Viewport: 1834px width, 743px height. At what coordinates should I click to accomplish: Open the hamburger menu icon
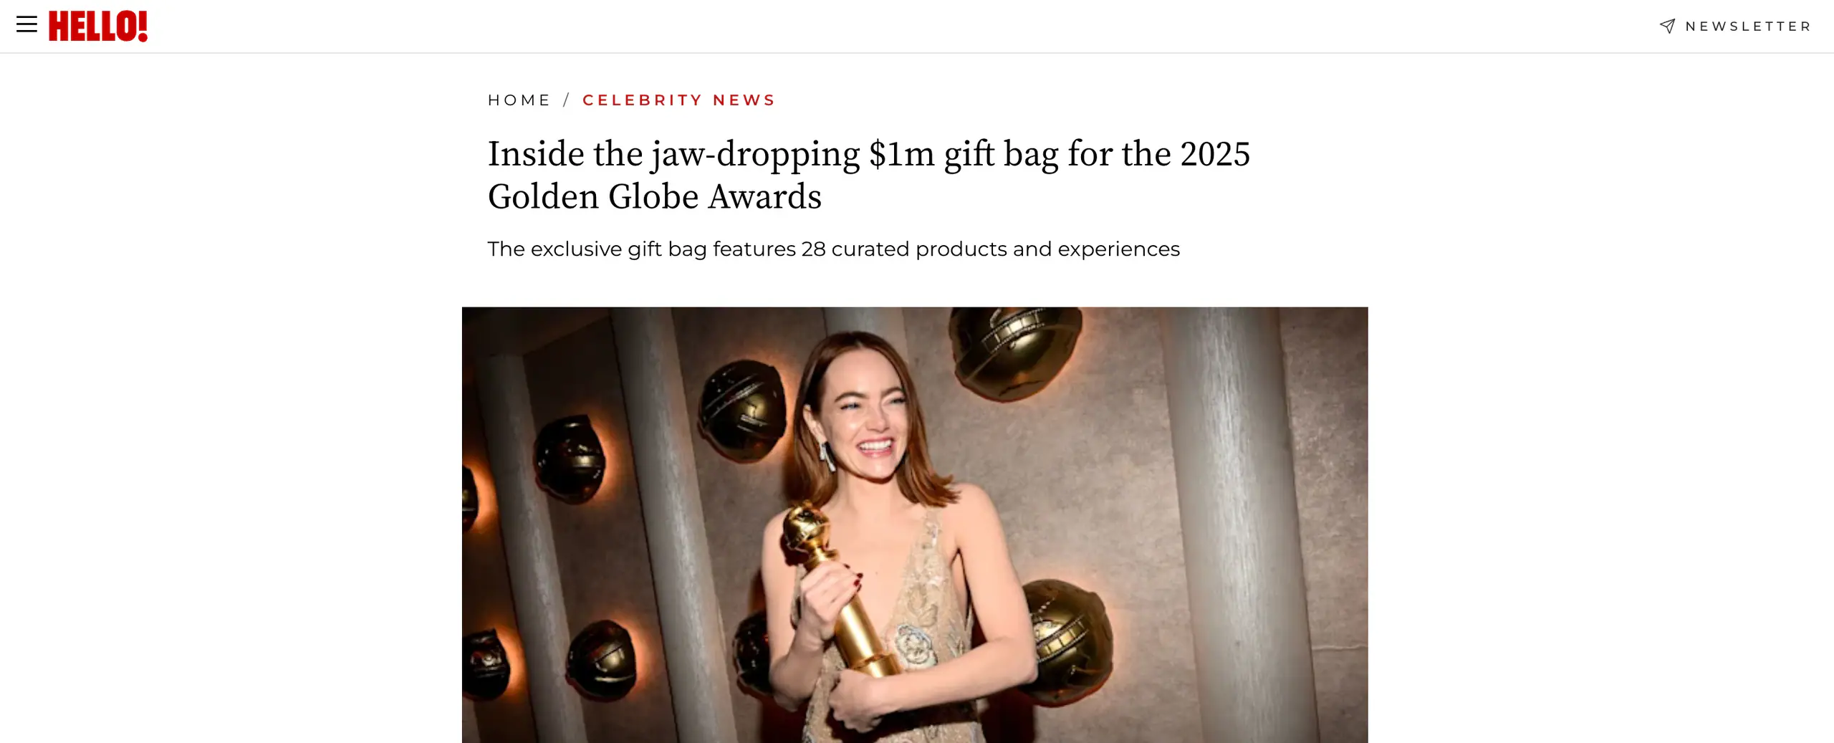[x=27, y=24]
